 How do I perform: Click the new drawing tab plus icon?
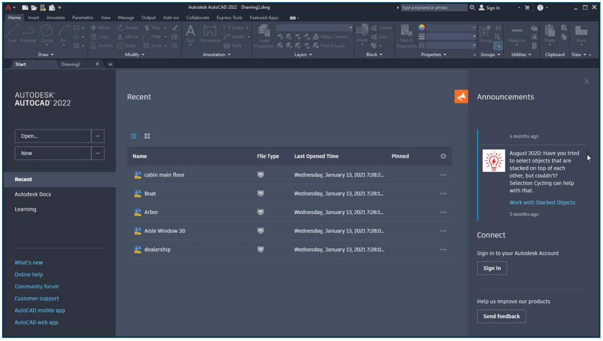(x=110, y=65)
